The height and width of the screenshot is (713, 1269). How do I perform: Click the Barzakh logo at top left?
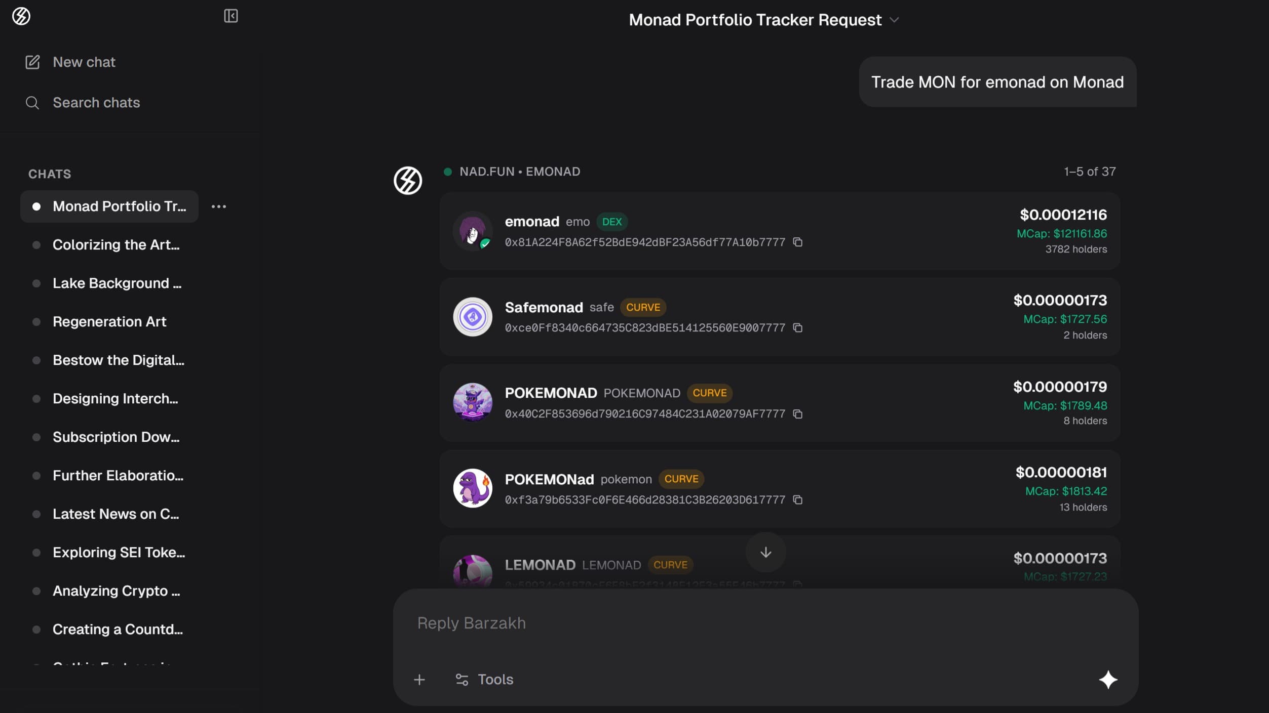point(21,16)
